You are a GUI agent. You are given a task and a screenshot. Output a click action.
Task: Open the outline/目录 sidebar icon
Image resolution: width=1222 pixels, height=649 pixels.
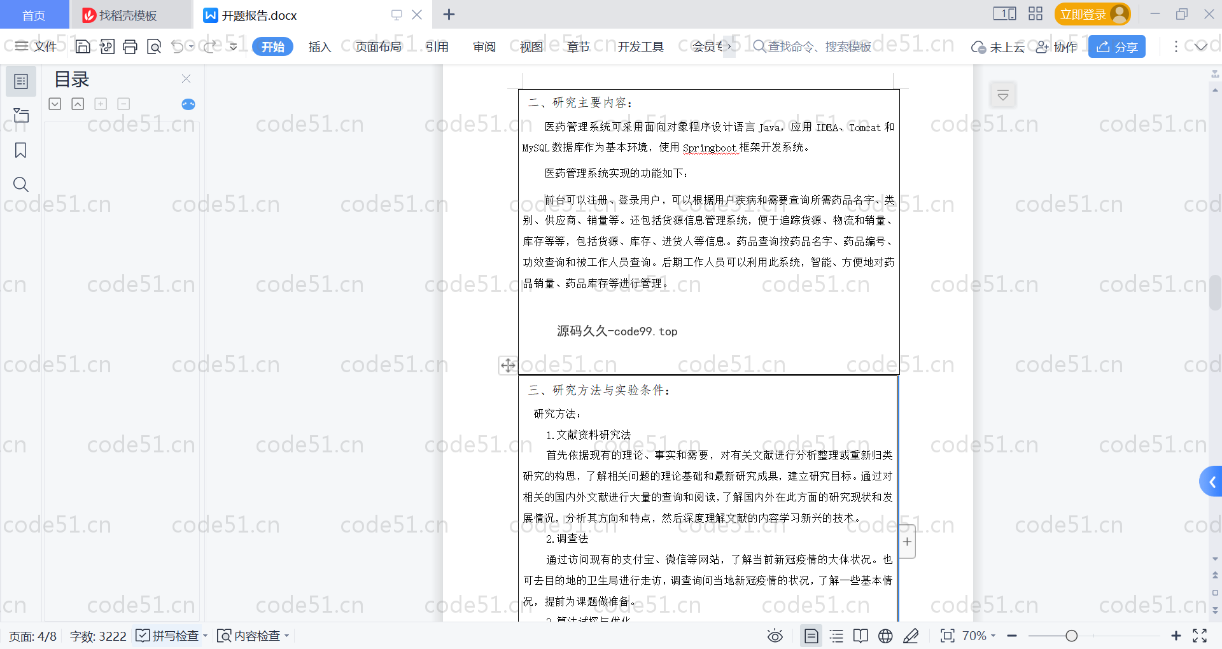(x=21, y=81)
